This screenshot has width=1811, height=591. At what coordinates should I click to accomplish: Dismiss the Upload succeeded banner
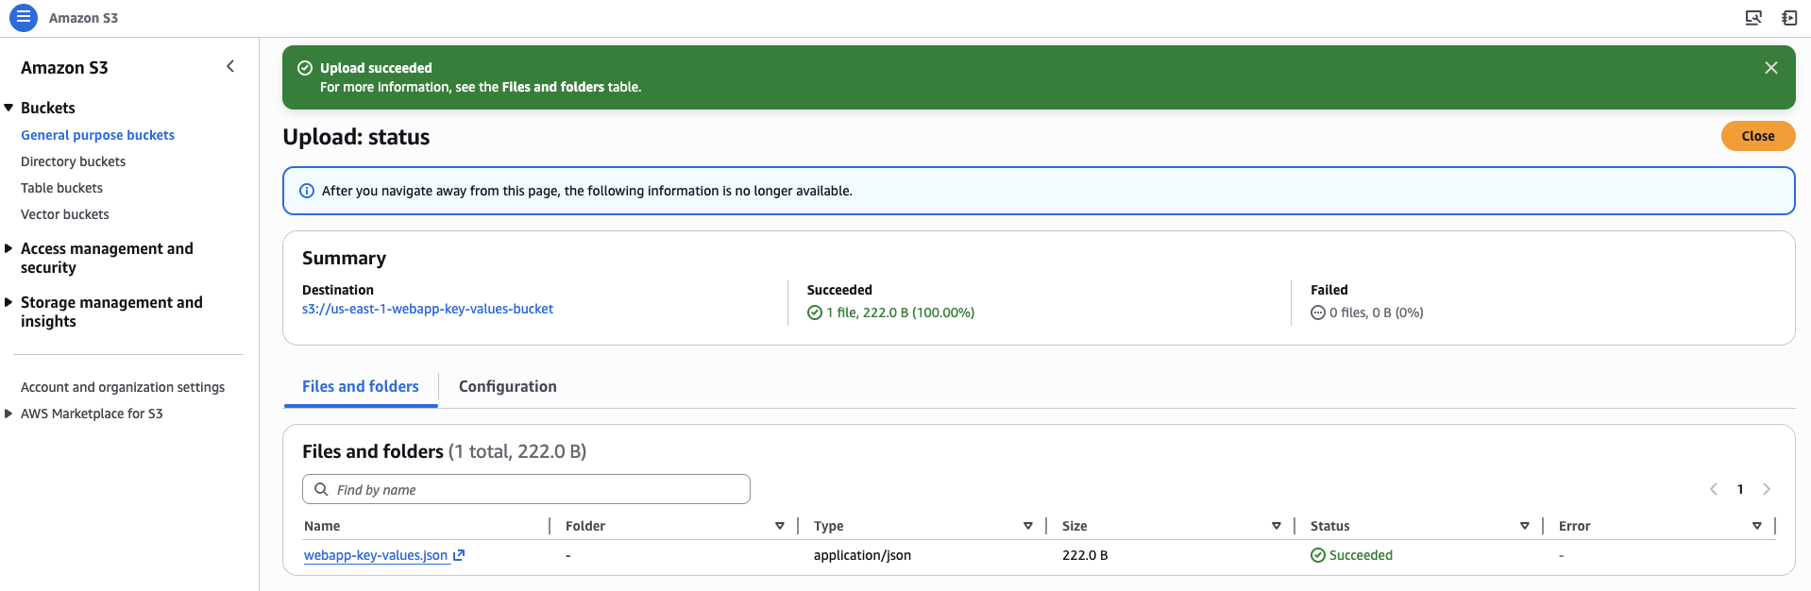click(1770, 68)
